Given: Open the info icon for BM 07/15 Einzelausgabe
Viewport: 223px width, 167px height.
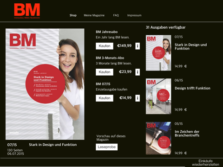Looking at the screenshot, I should pos(138,98).
